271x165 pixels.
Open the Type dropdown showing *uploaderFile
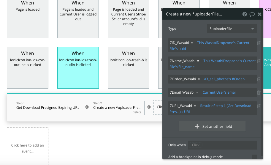click(232, 29)
